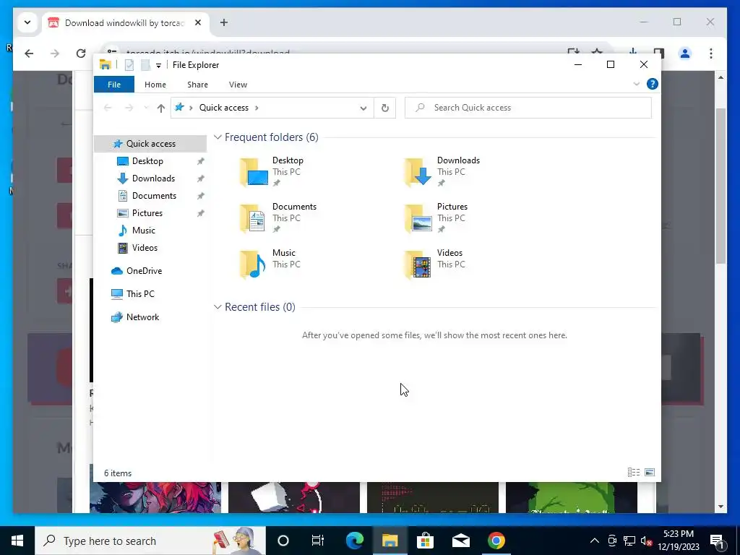This screenshot has height=555, width=740.
Task: Open Videos in the navigation pane
Action: 145,248
